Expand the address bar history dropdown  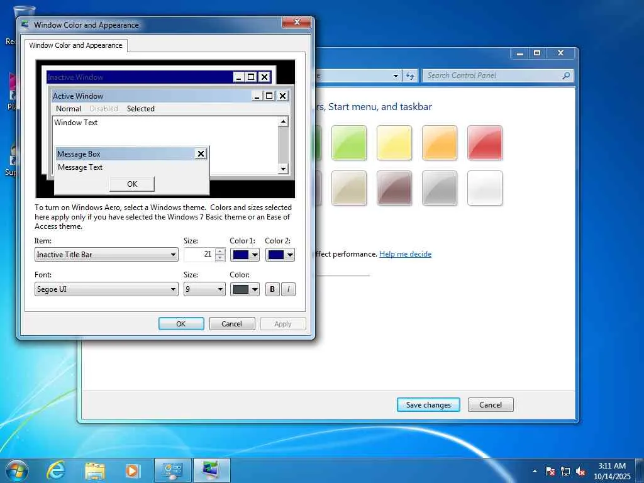coord(396,75)
